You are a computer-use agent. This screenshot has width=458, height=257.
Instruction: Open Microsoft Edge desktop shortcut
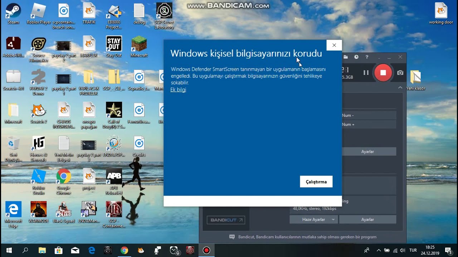[13, 215]
